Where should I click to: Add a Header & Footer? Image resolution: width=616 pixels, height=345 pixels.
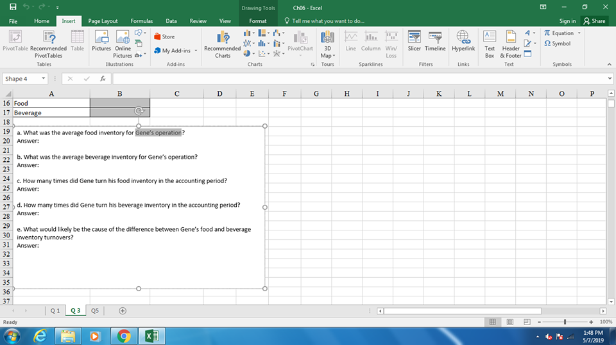coord(510,44)
